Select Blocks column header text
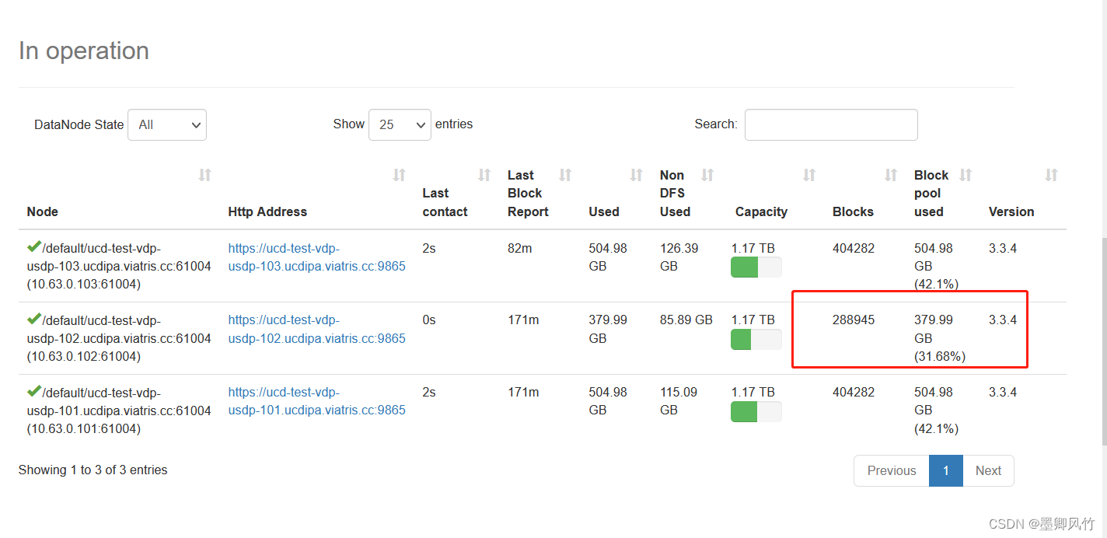The width and height of the screenshot is (1107, 538). 853,211
